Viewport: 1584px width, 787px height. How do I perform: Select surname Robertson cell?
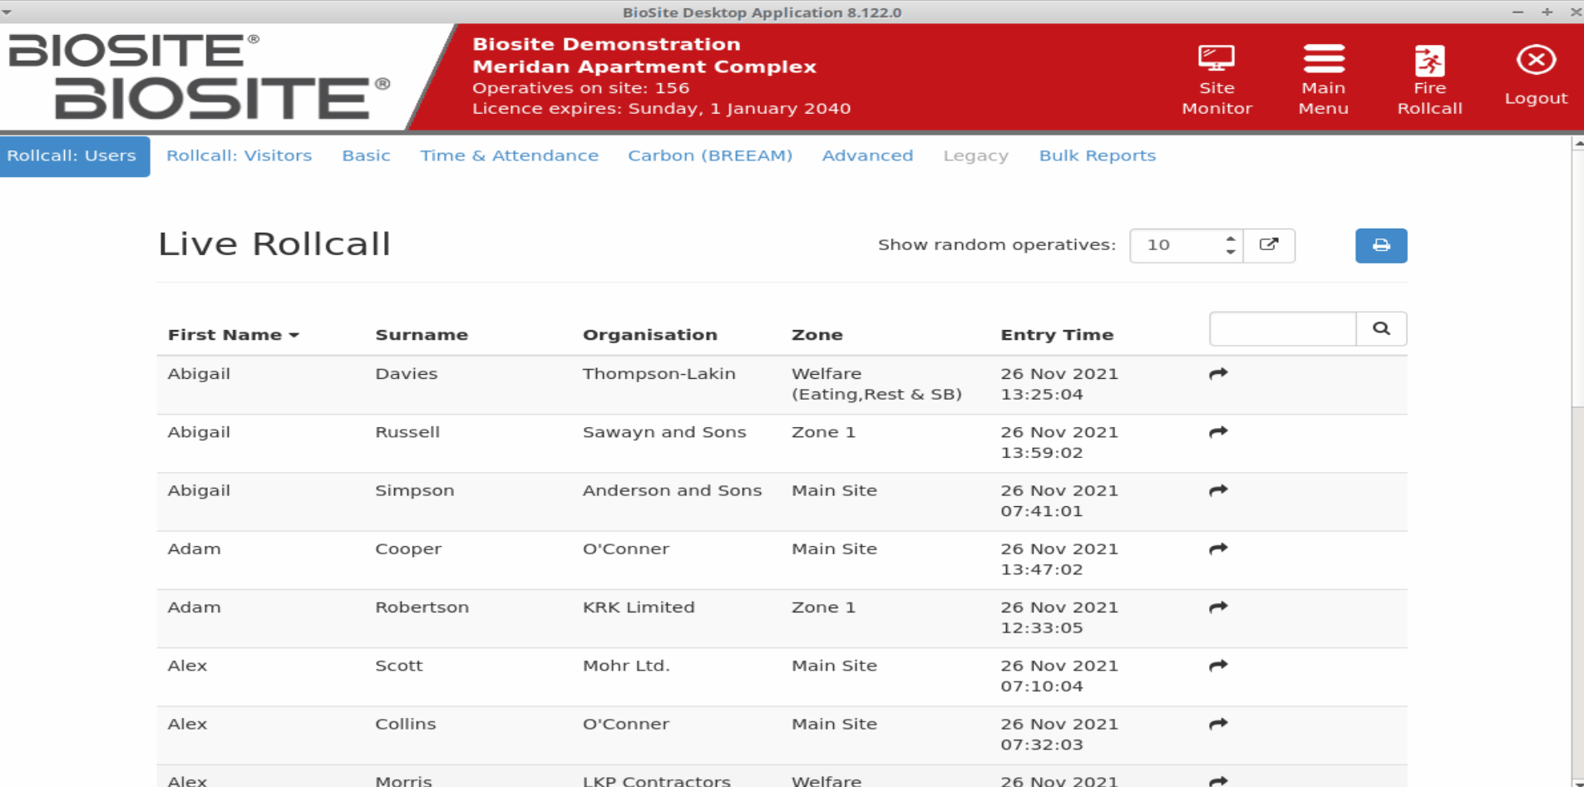click(x=422, y=607)
